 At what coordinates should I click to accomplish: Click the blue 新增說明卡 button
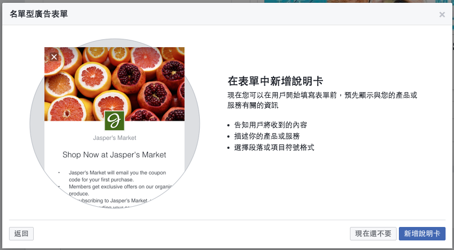coord(422,234)
